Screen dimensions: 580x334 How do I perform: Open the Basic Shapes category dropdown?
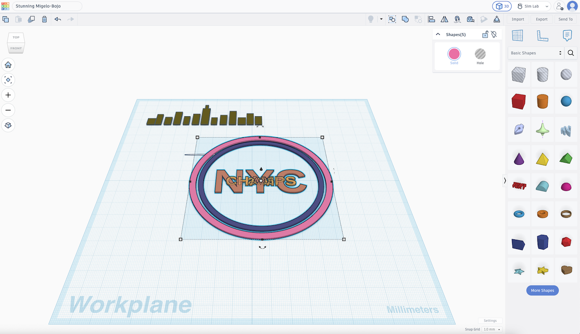pyautogui.click(x=536, y=53)
